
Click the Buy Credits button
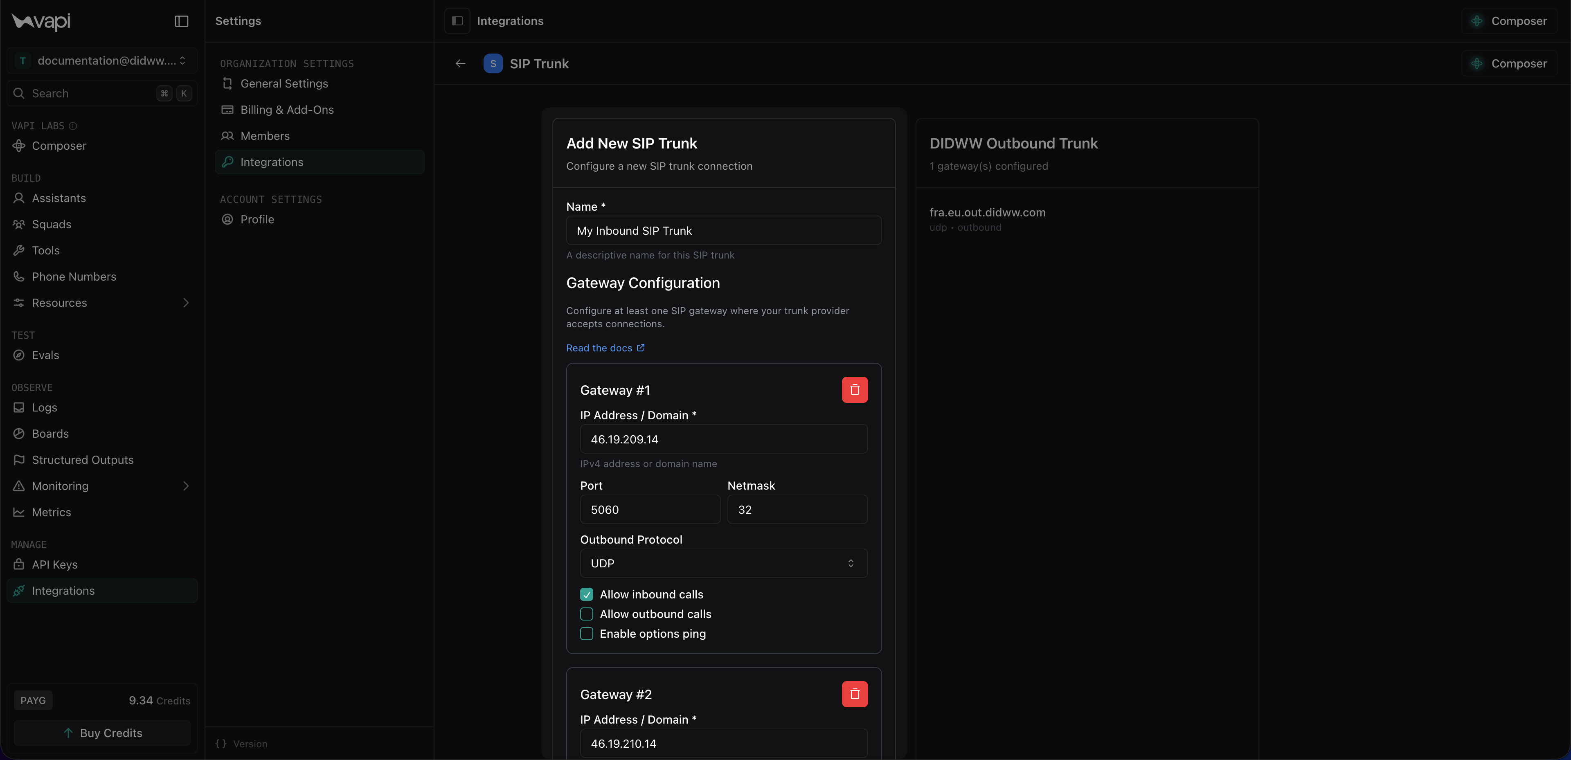pos(102,733)
